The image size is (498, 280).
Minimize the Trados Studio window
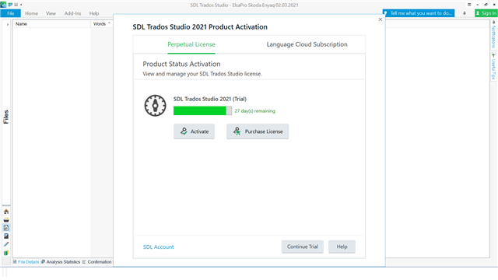click(477, 5)
